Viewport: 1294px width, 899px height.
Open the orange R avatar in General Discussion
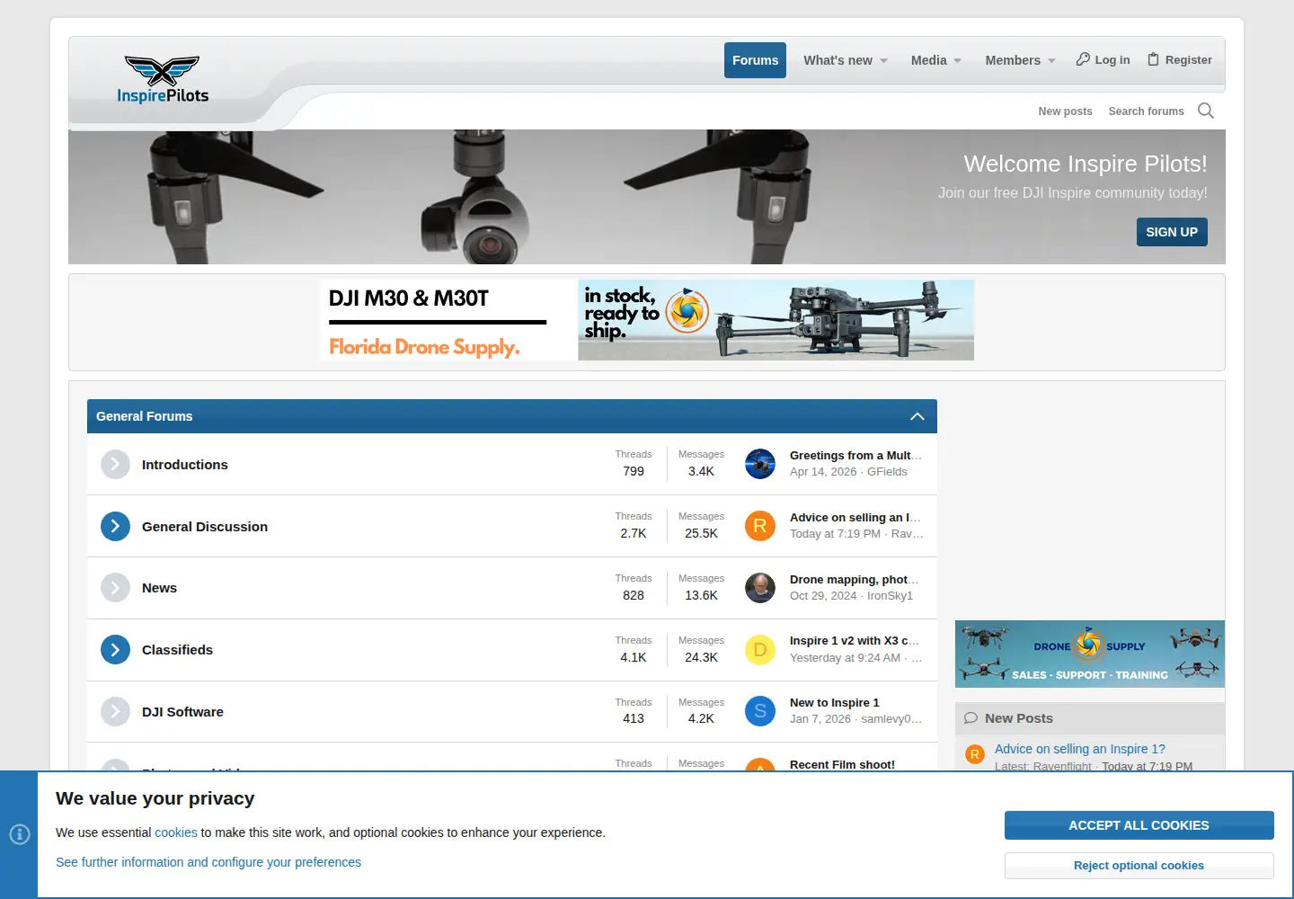pyautogui.click(x=760, y=526)
